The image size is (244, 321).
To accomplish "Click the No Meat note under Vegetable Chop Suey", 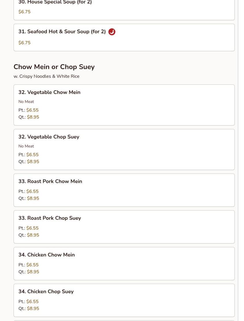I will pos(26,146).
